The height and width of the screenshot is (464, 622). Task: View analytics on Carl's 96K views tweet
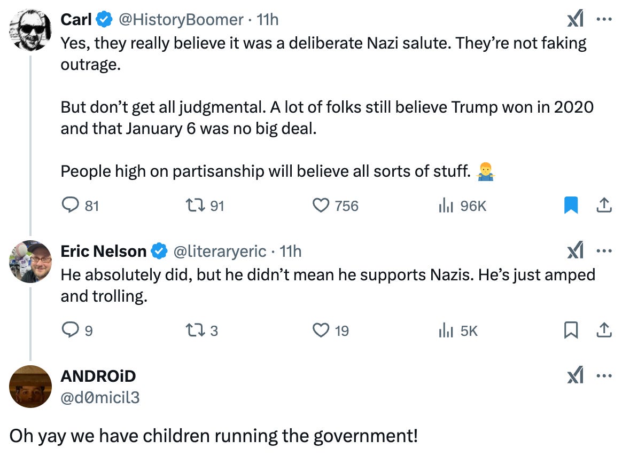[446, 206]
